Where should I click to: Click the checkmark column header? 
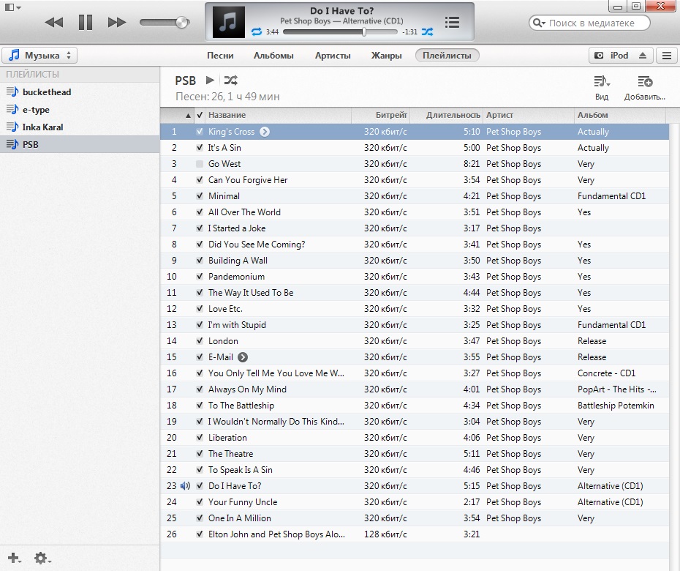[x=200, y=115]
